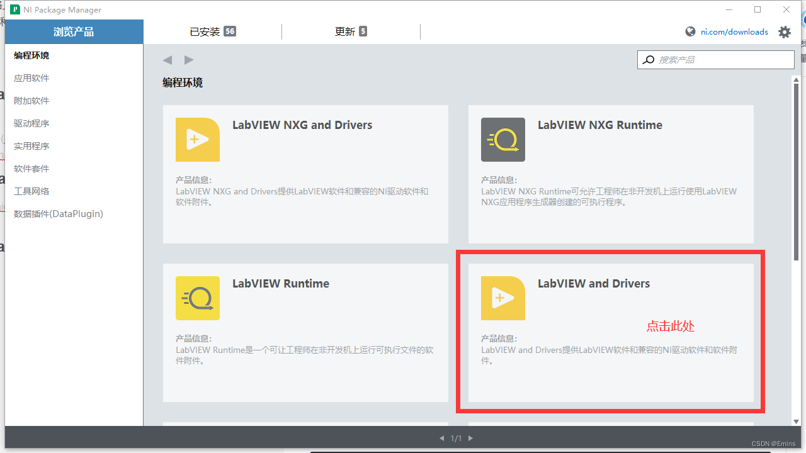Open the 更新 tab
This screenshot has width=806, height=453.
350,31
